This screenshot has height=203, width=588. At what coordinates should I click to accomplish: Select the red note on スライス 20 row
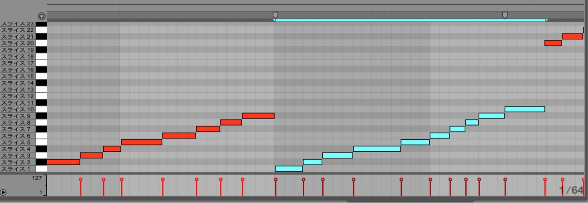(x=553, y=43)
